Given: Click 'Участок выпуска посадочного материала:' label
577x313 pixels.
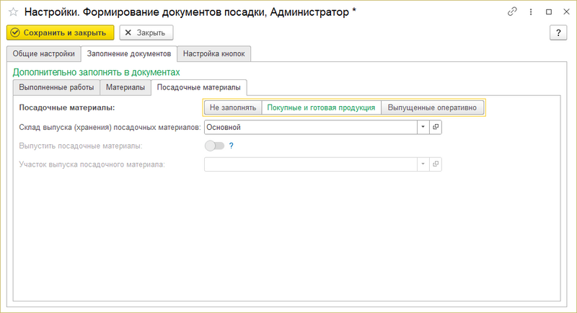Looking at the screenshot, I should [92, 164].
